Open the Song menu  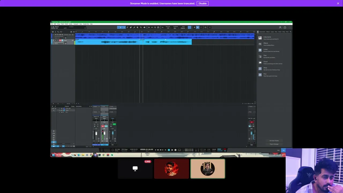[x=58, y=24]
